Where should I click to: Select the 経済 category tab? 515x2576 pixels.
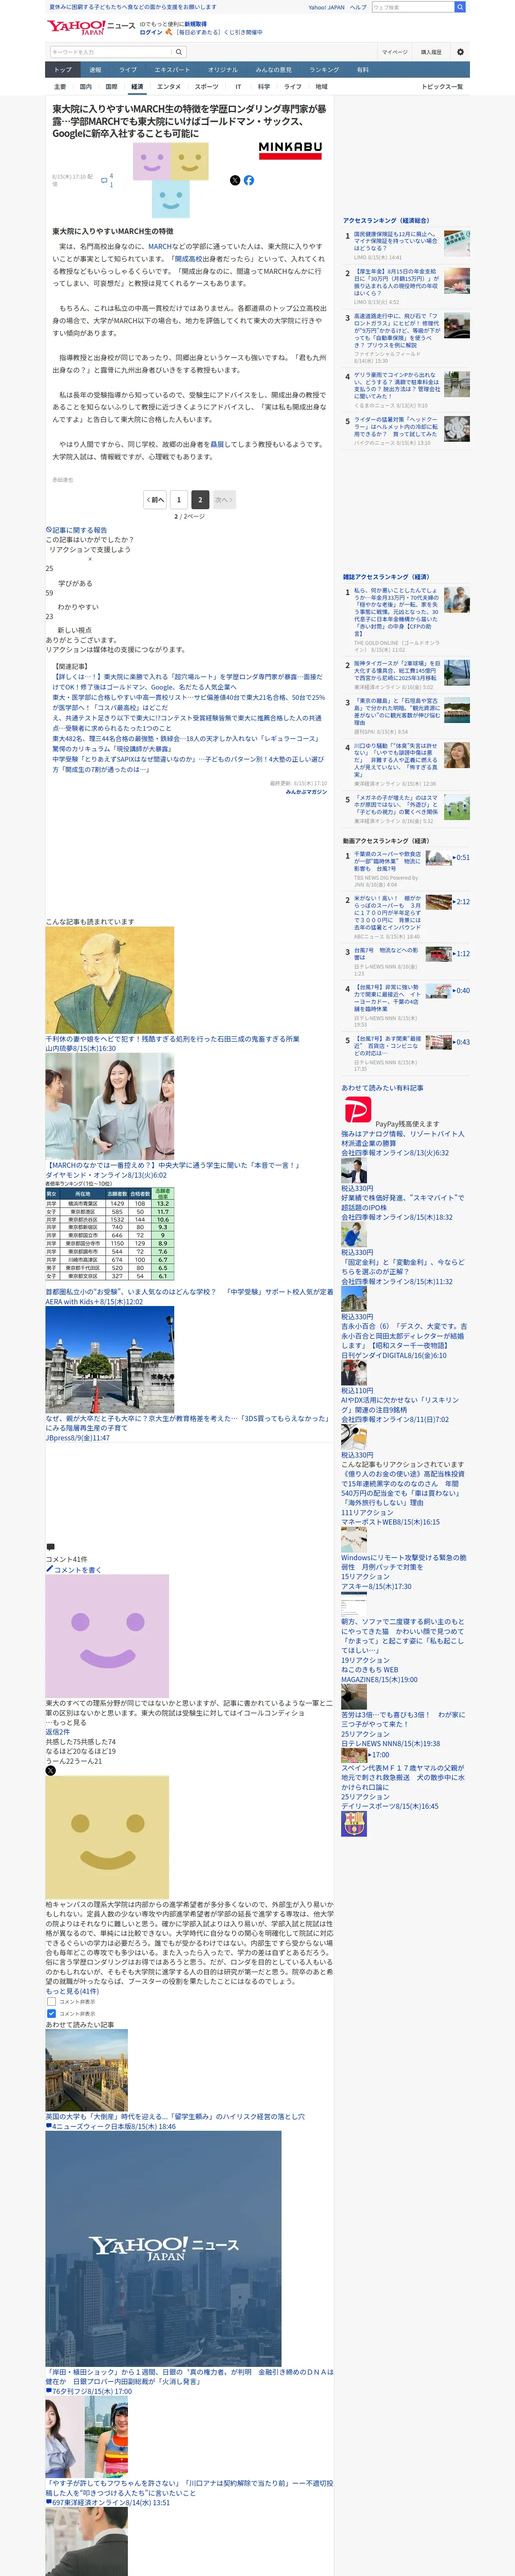[137, 87]
